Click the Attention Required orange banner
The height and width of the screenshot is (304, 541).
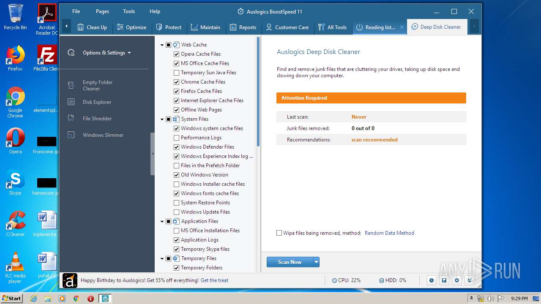pos(371,98)
